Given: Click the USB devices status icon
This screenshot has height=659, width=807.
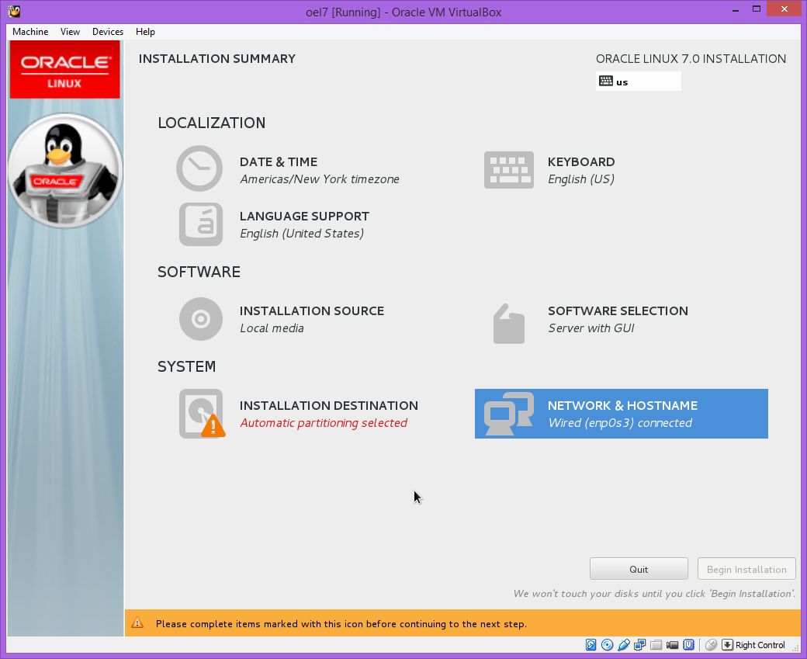Looking at the screenshot, I should click(x=624, y=644).
